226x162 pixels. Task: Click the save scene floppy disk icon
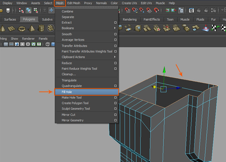(8, 11)
